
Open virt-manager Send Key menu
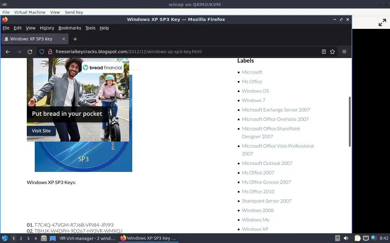point(74,12)
